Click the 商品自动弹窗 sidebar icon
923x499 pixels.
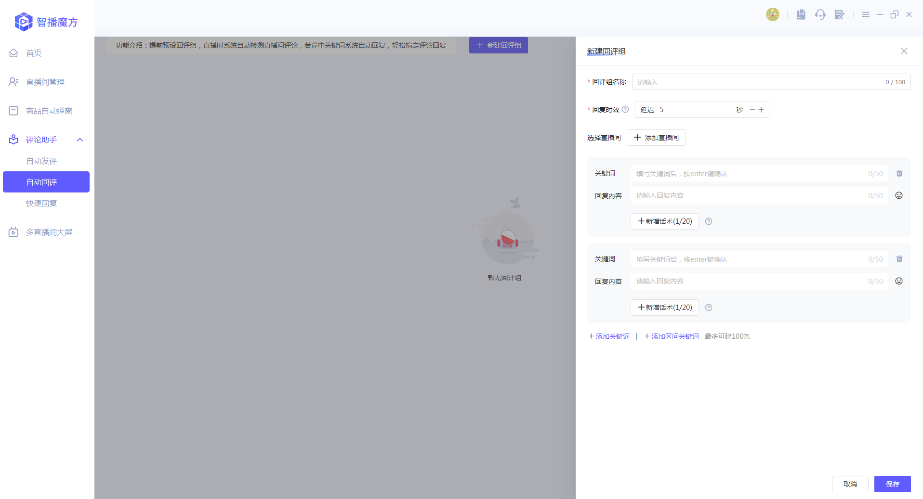pyautogui.click(x=13, y=111)
